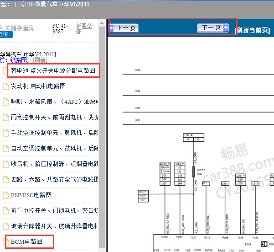Click document icon beside 手动空调控制单元
This screenshot has height=252, width=274.
(6, 133)
